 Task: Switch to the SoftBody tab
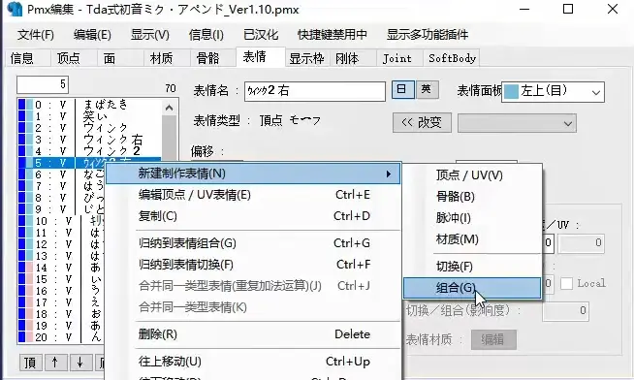pos(452,58)
